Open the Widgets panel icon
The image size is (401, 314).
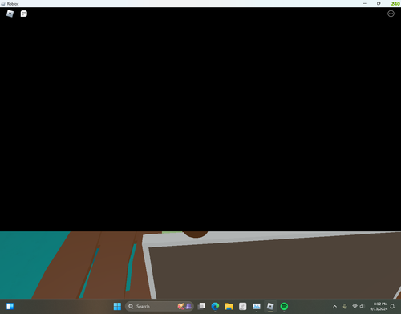pos(10,306)
